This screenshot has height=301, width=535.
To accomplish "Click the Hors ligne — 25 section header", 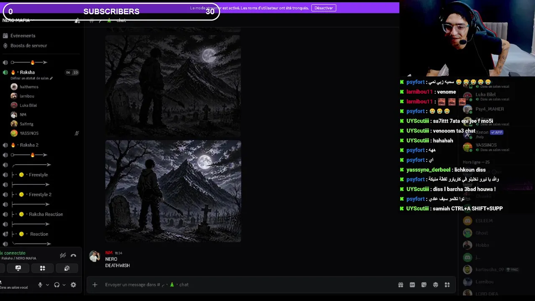I will point(476,162).
